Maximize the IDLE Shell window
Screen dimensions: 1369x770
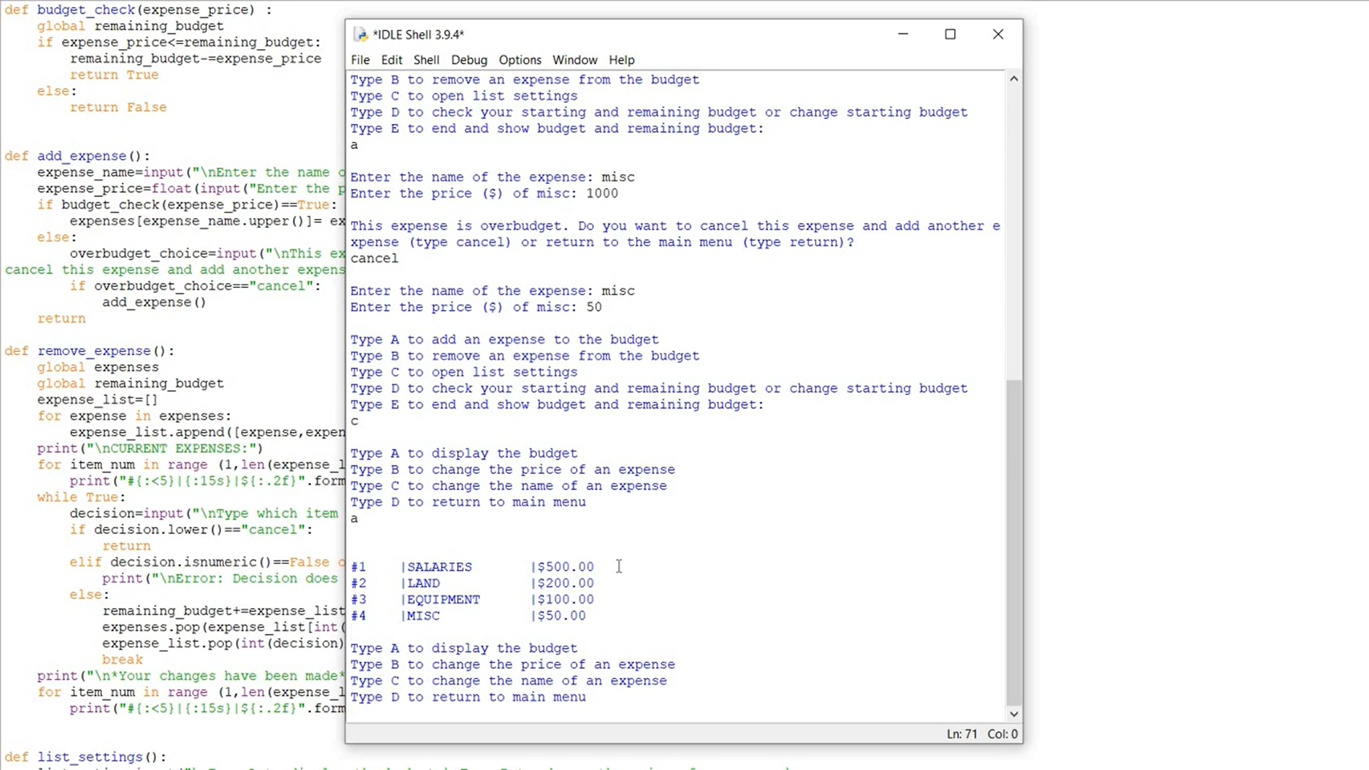950,34
